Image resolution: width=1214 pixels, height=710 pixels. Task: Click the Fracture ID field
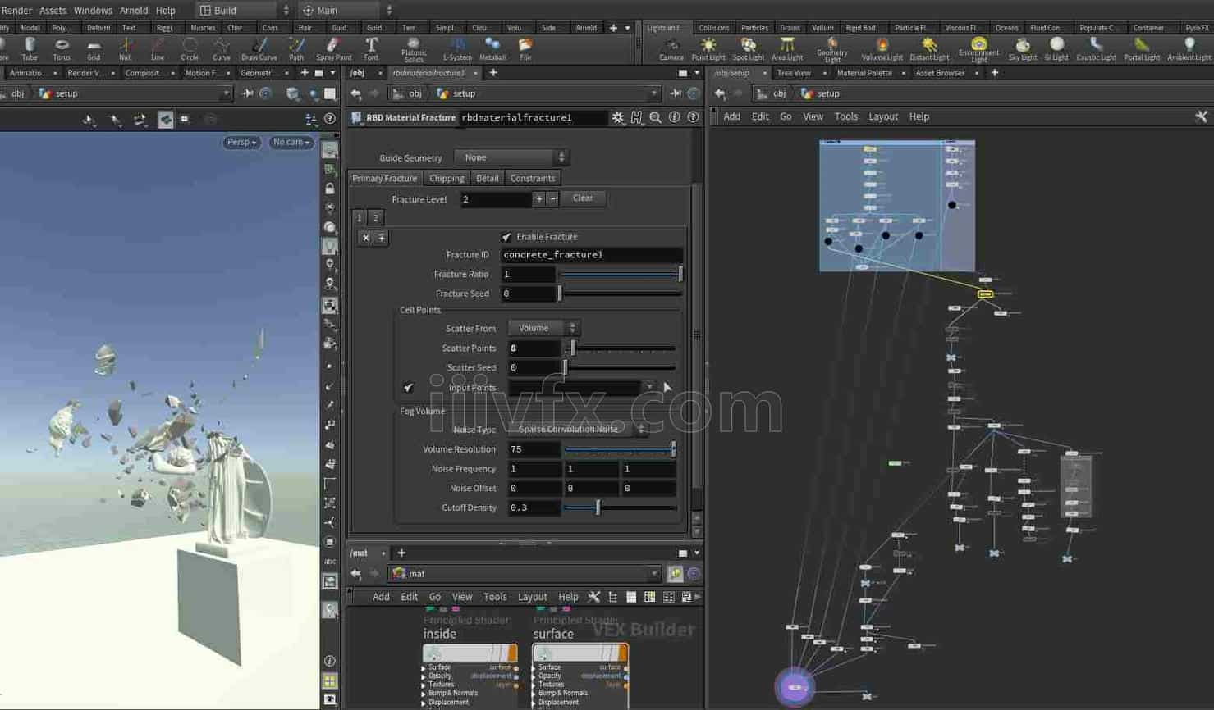click(x=591, y=255)
